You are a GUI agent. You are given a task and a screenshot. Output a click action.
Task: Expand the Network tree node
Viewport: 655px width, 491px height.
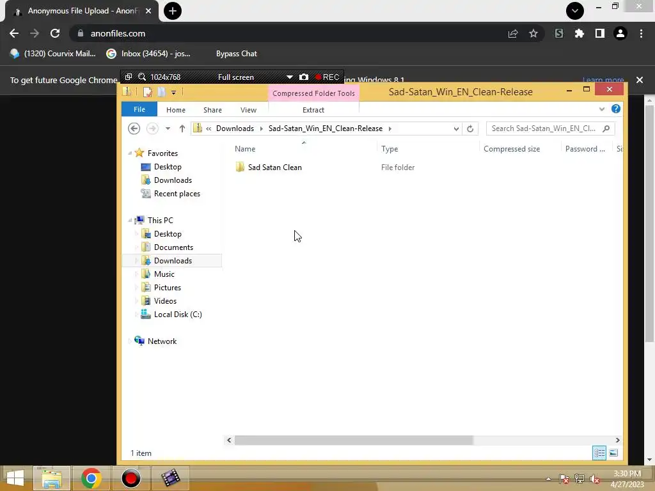[129, 341]
